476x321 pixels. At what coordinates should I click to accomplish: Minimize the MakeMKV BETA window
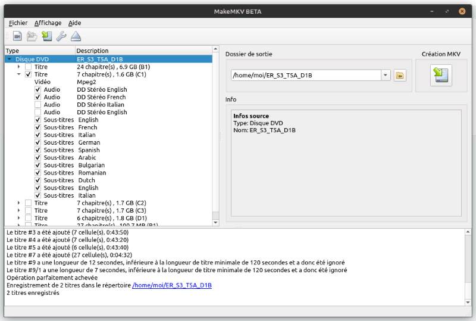(432, 11)
